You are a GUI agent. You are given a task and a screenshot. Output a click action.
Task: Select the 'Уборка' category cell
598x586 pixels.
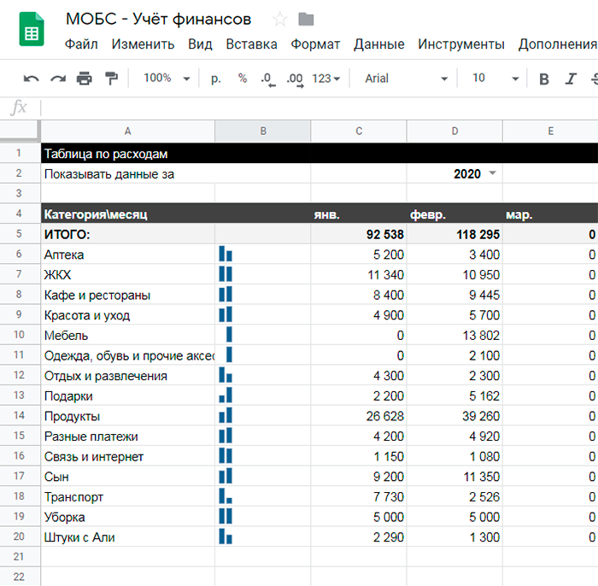128,517
